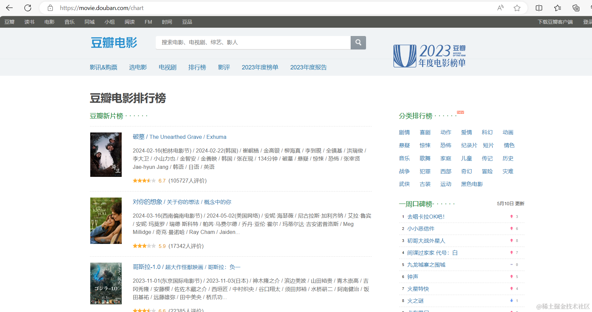This screenshot has height=312, width=592.
Task: Select 科幻 category
Action: coord(487,132)
